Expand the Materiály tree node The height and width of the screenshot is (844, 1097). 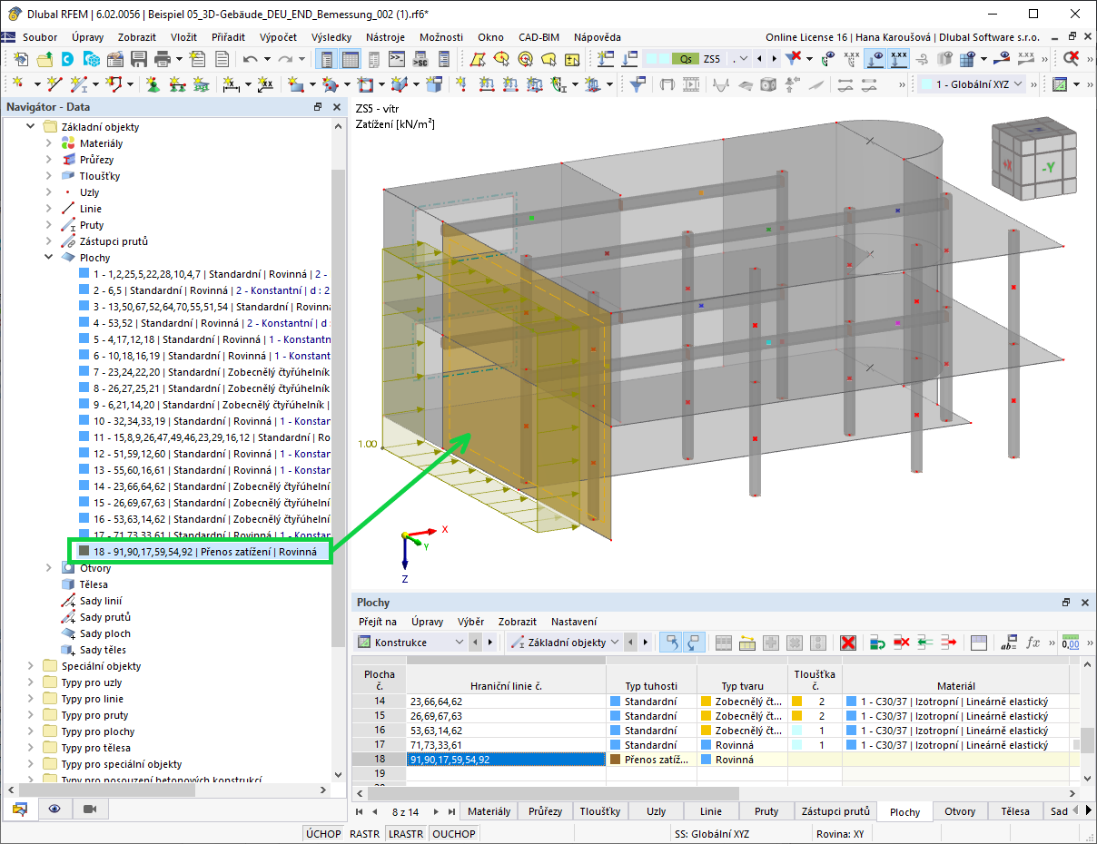coord(49,143)
